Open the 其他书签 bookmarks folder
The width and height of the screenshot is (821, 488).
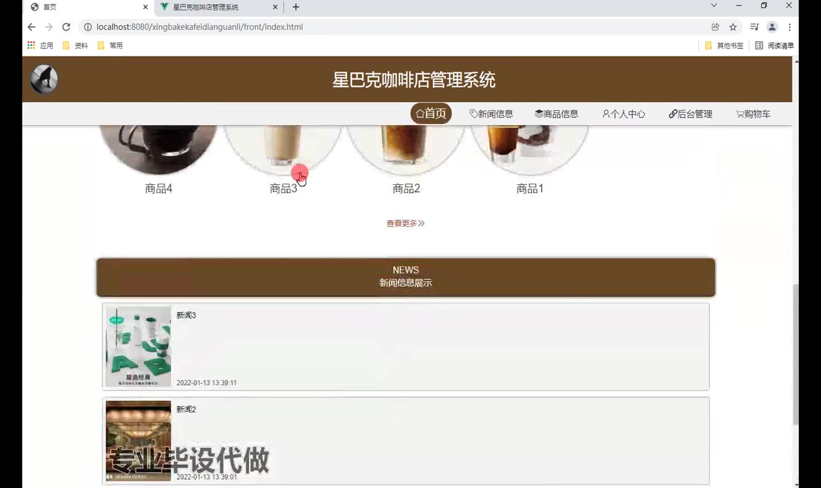tap(724, 45)
